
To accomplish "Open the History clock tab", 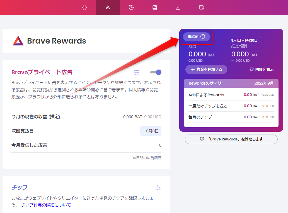I will click(x=131, y=8).
